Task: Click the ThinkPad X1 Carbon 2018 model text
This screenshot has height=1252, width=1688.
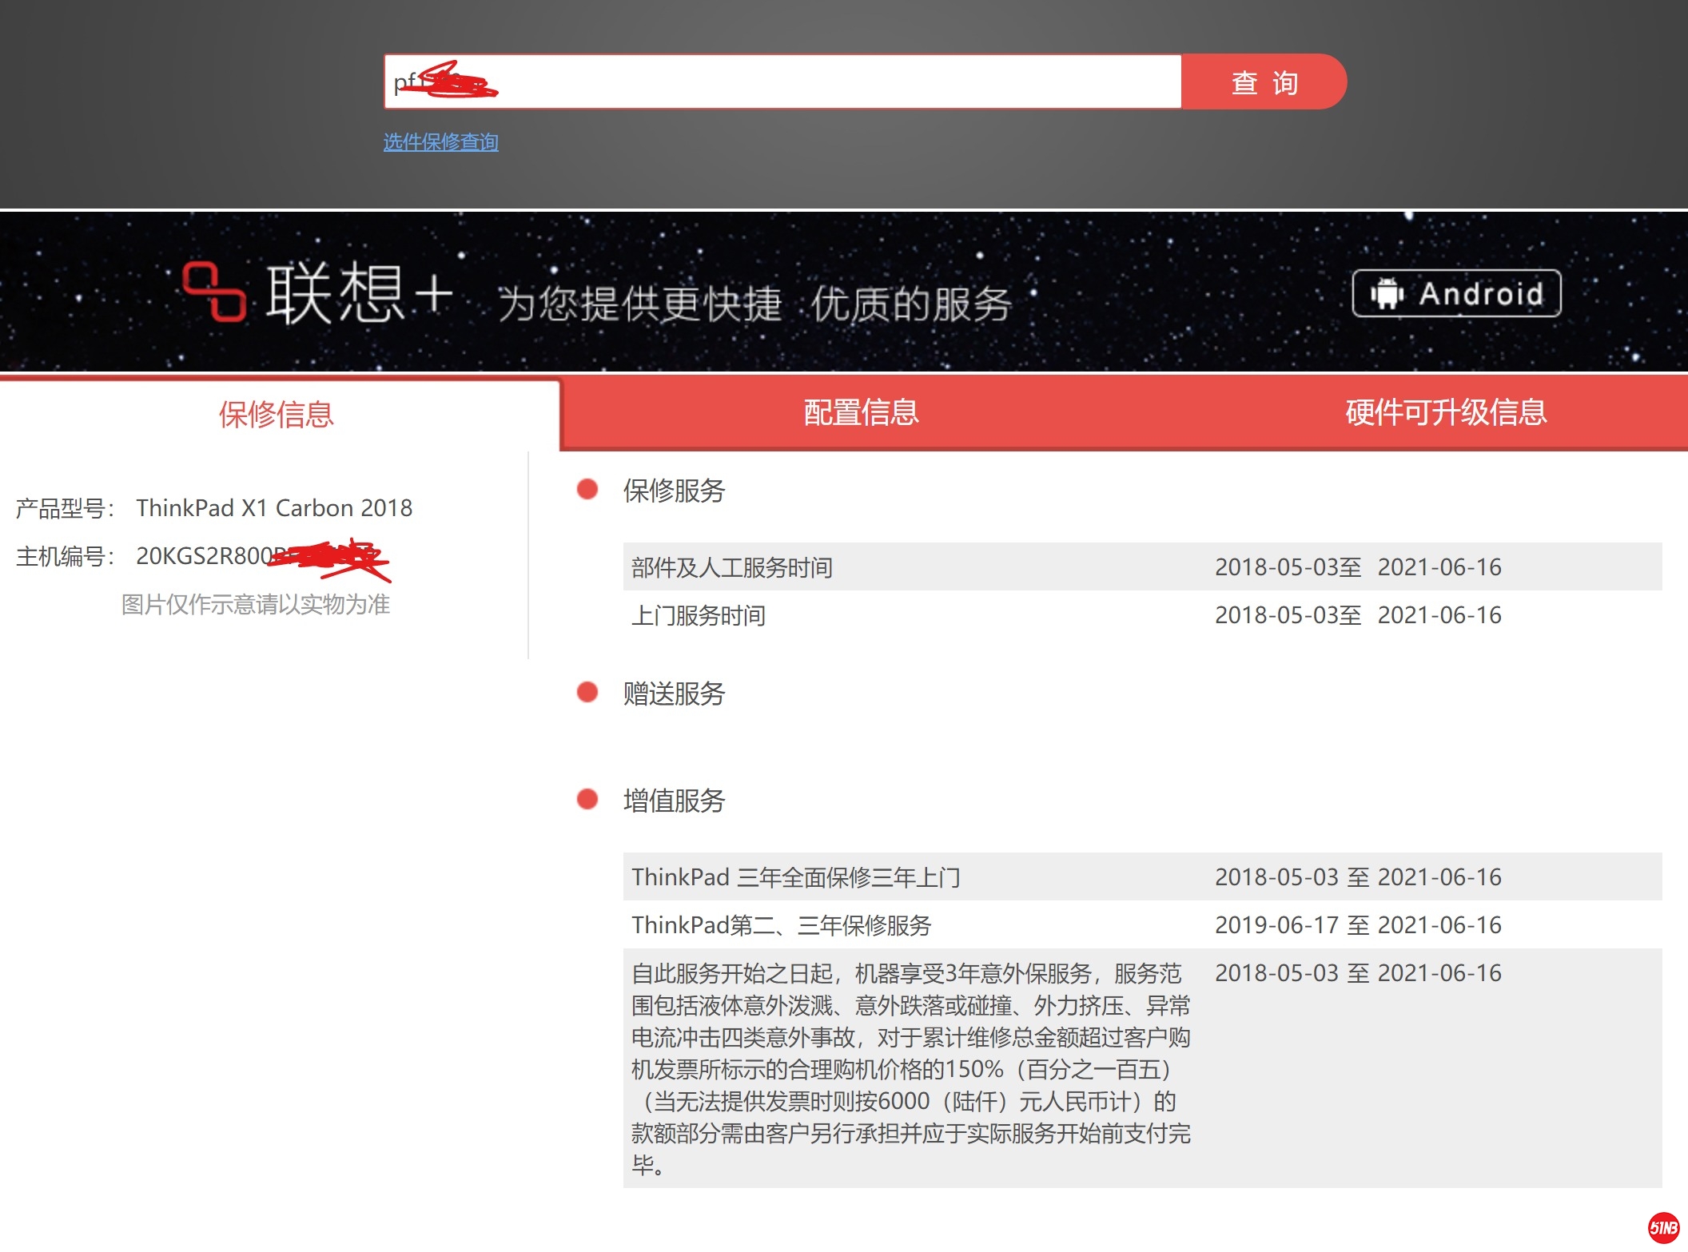Action: (274, 508)
